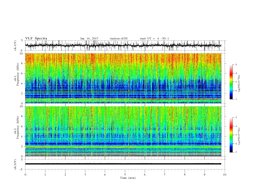
Task: Click the ch.2 colorbar "log(PSD)(V²/Hz)" label
Action: [239, 136]
